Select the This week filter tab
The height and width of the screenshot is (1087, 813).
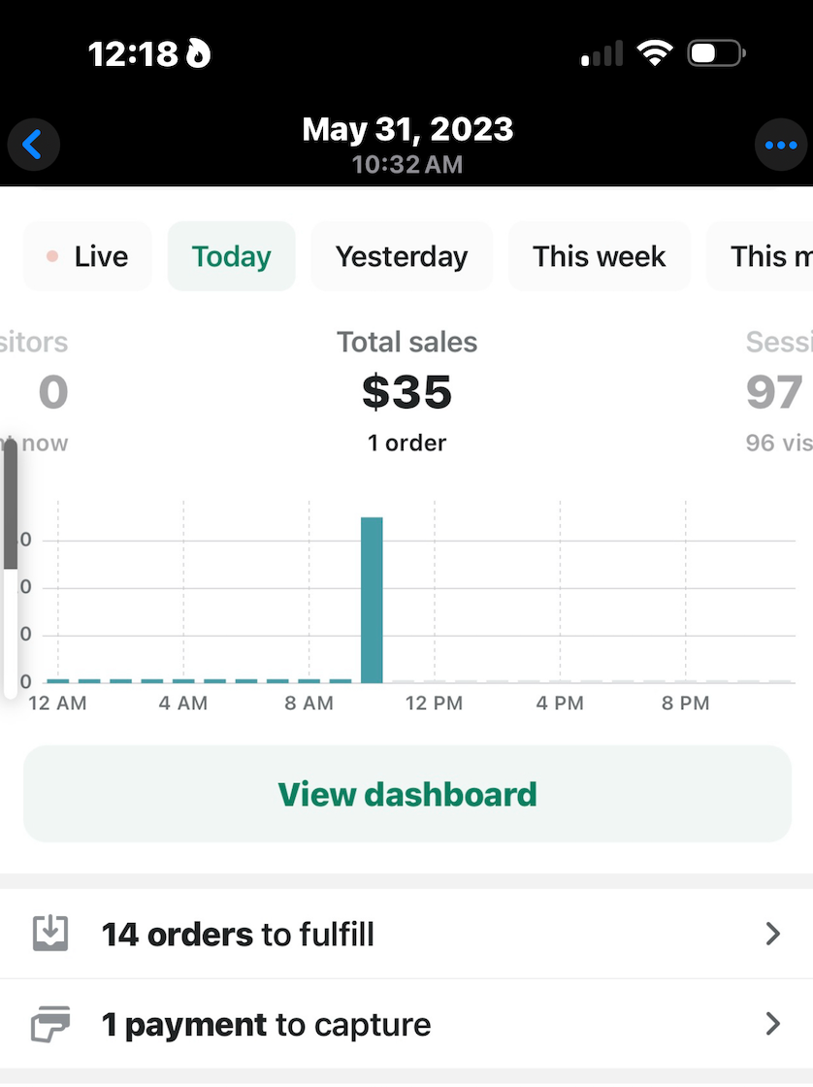pos(599,256)
